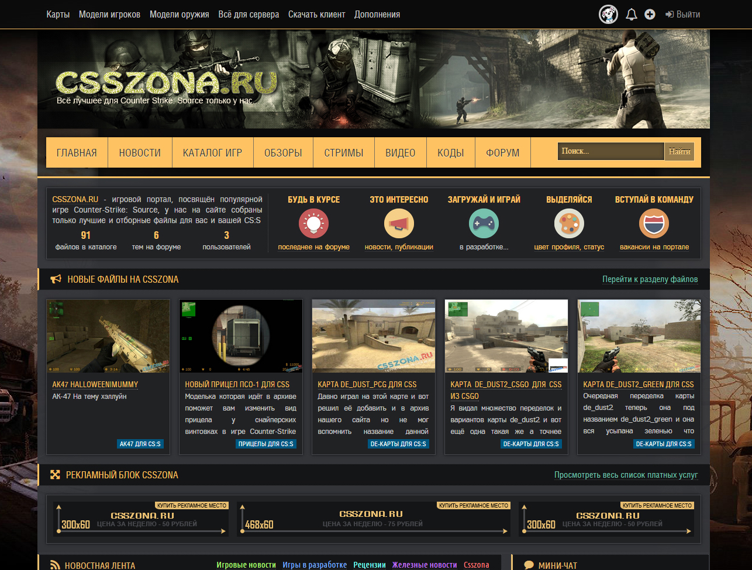This screenshot has width=752, height=570.
Task: Open Новый прицел ПСО-1 для CSS title
Action: [237, 384]
